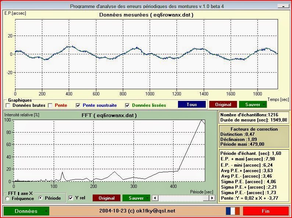Click the E.P. - mini 6,24 line
The height and width of the screenshot is (218, 292).
coord(246,165)
